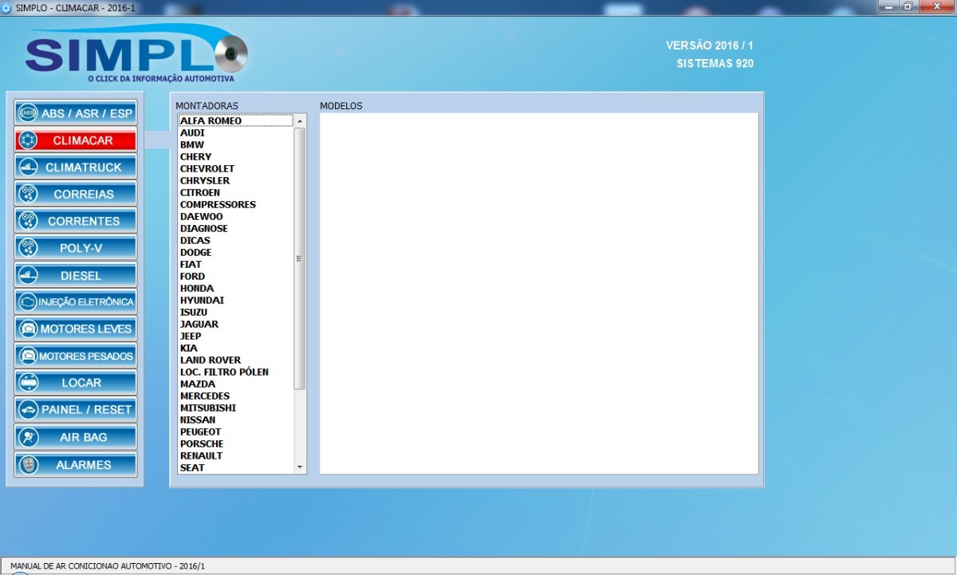
Task: Select RENAULT manufacturer
Action: 235,455
